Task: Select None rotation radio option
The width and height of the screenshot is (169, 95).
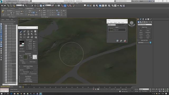Action: tap(21, 62)
